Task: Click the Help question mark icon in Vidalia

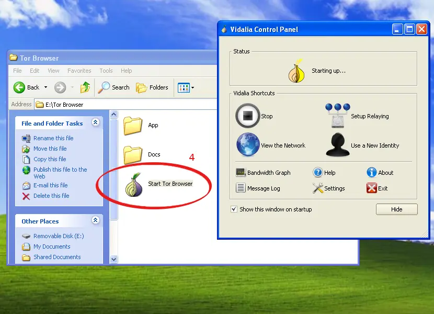Action: click(x=318, y=172)
